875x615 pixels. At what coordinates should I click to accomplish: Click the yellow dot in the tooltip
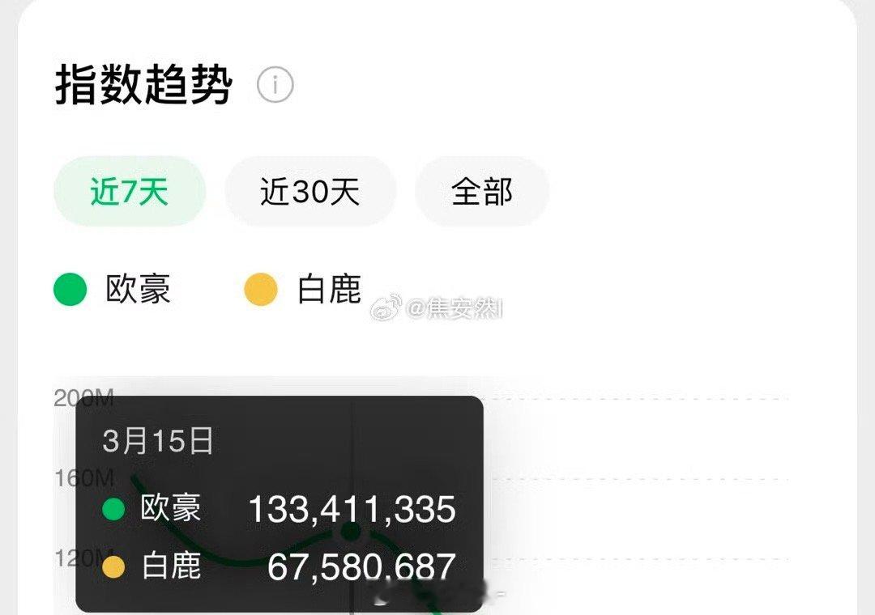tap(114, 567)
